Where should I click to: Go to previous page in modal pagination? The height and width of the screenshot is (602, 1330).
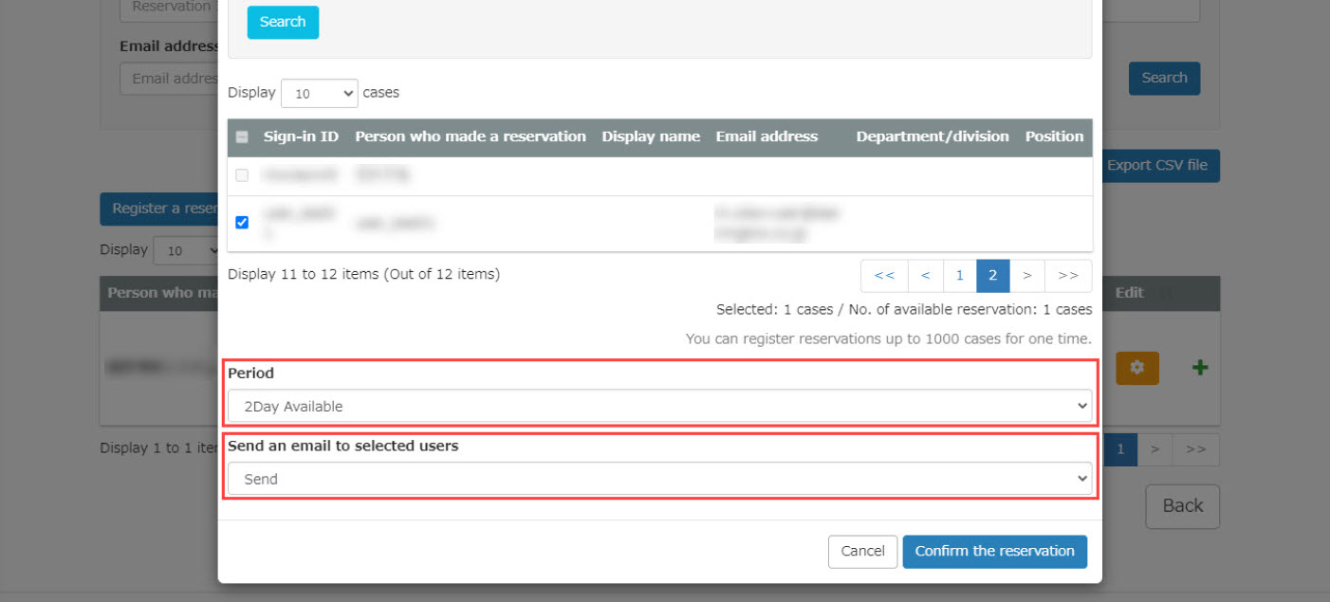pyautogui.click(x=925, y=275)
